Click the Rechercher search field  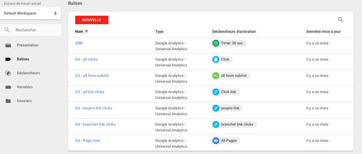(31, 30)
